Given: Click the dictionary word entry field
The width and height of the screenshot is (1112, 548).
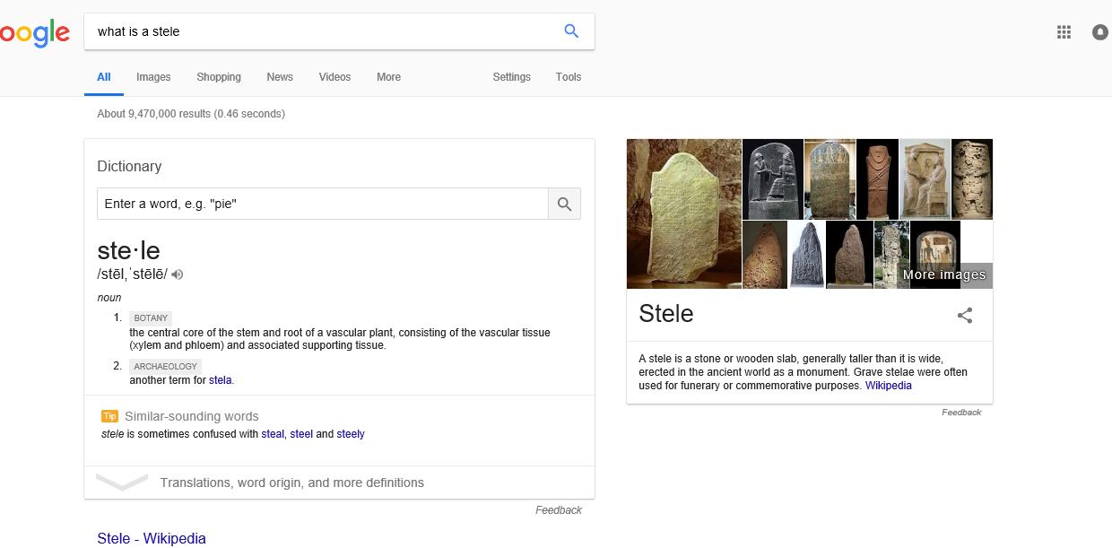Looking at the screenshot, I should tap(322, 204).
